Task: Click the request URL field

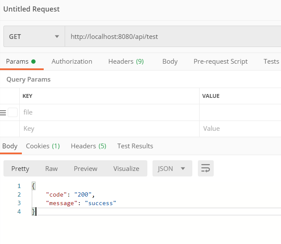Action: 171,37
